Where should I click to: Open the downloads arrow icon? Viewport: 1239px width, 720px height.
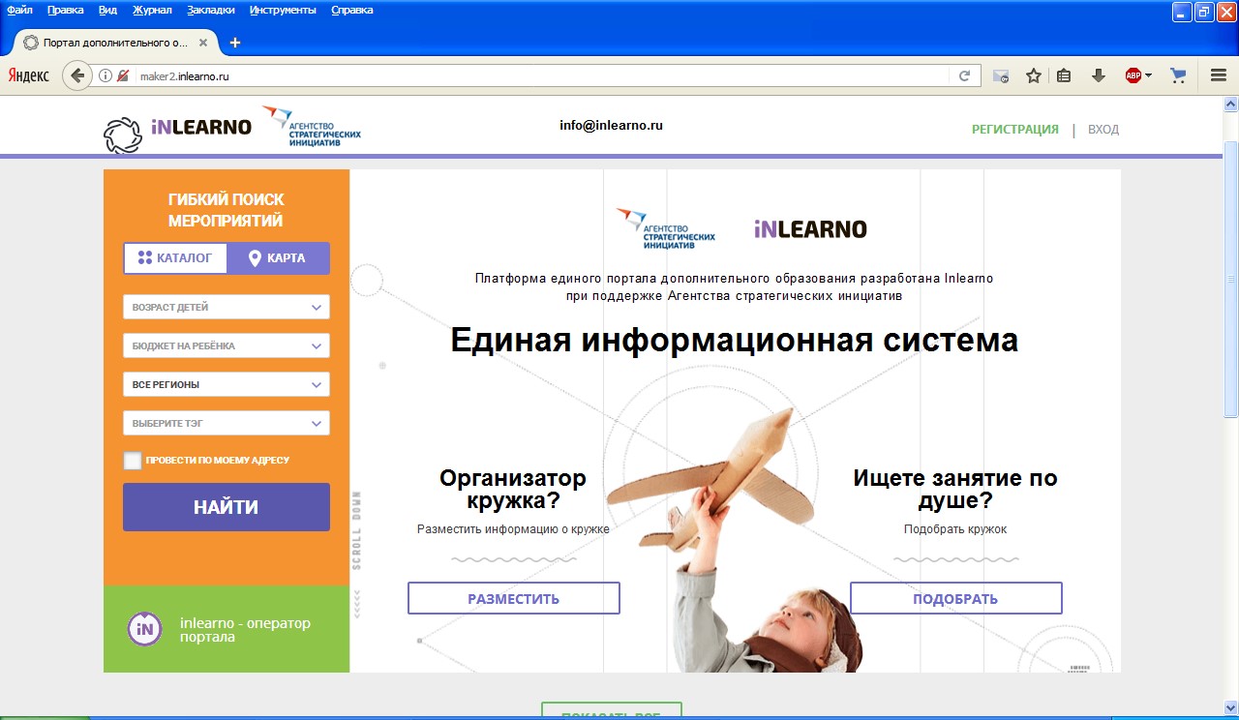click(1098, 75)
